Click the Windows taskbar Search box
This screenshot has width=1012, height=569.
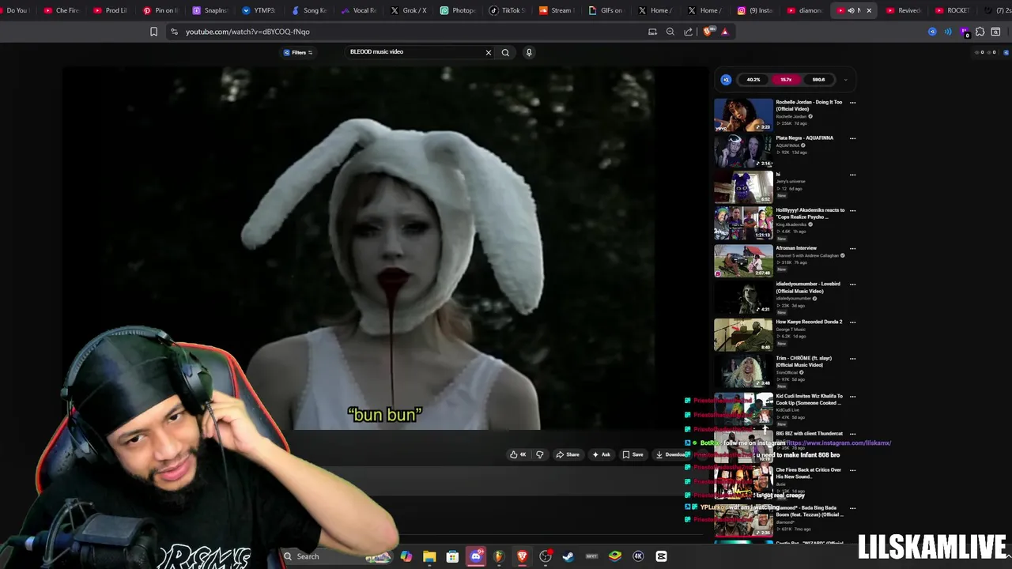pos(336,556)
